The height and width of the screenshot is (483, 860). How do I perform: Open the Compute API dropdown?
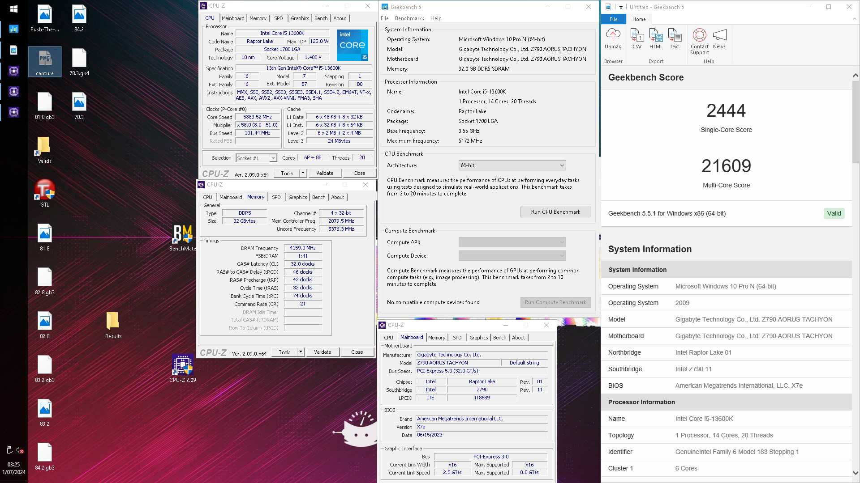tap(512, 242)
